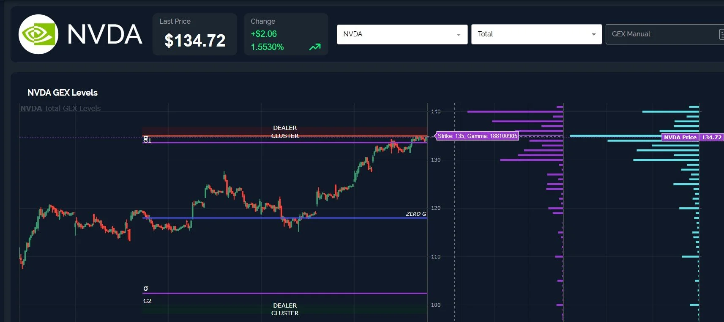This screenshot has width=724, height=322.
Task: Click the Change label
Action: [x=263, y=21]
